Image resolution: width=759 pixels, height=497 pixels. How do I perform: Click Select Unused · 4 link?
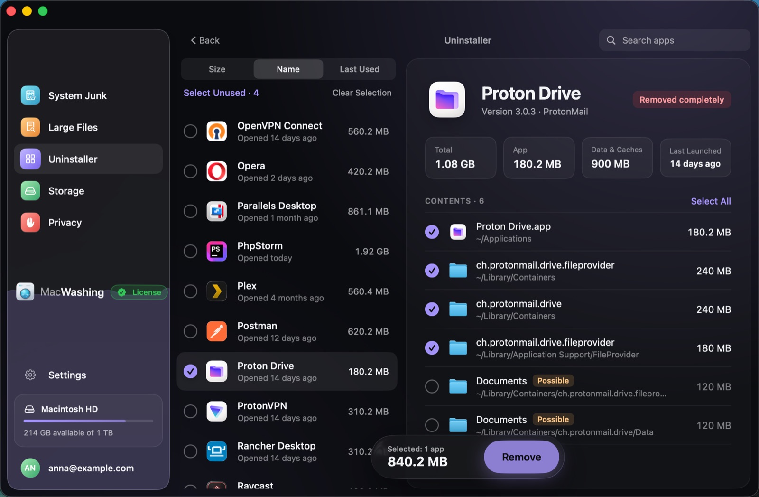(221, 93)
